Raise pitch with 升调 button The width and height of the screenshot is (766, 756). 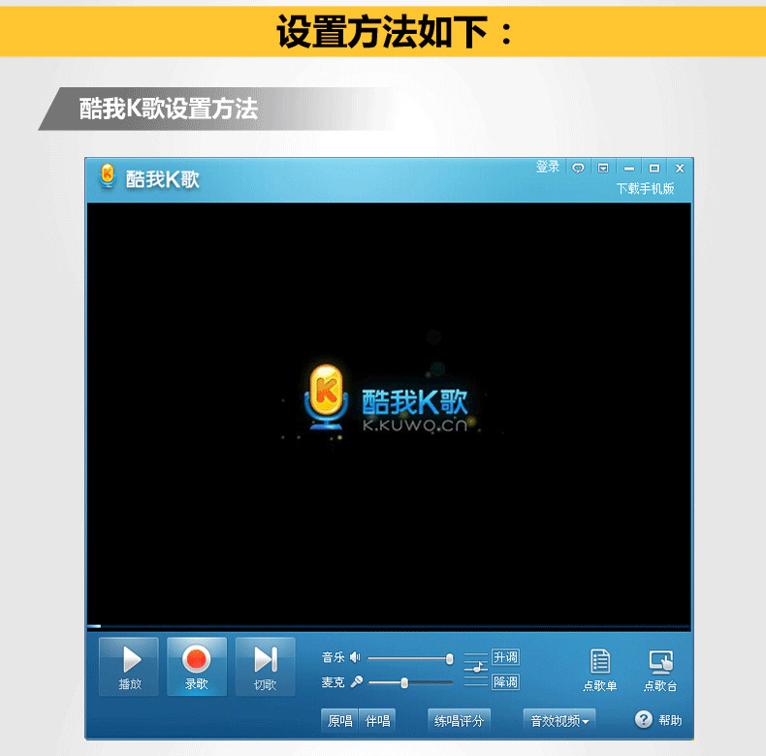tap(505, 657)
